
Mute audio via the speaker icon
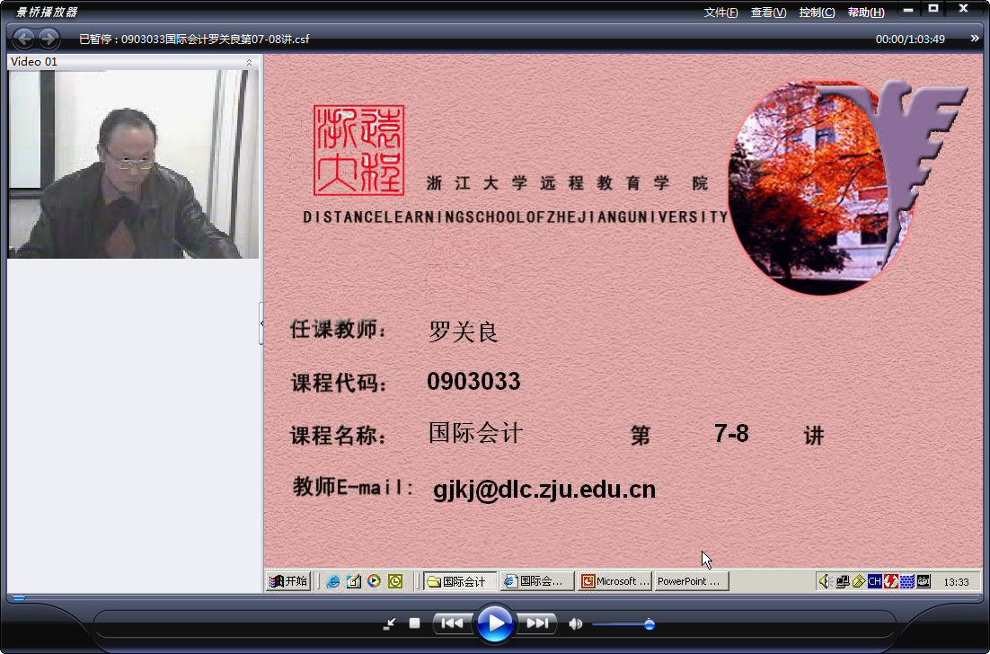click(x=575, y=624)
